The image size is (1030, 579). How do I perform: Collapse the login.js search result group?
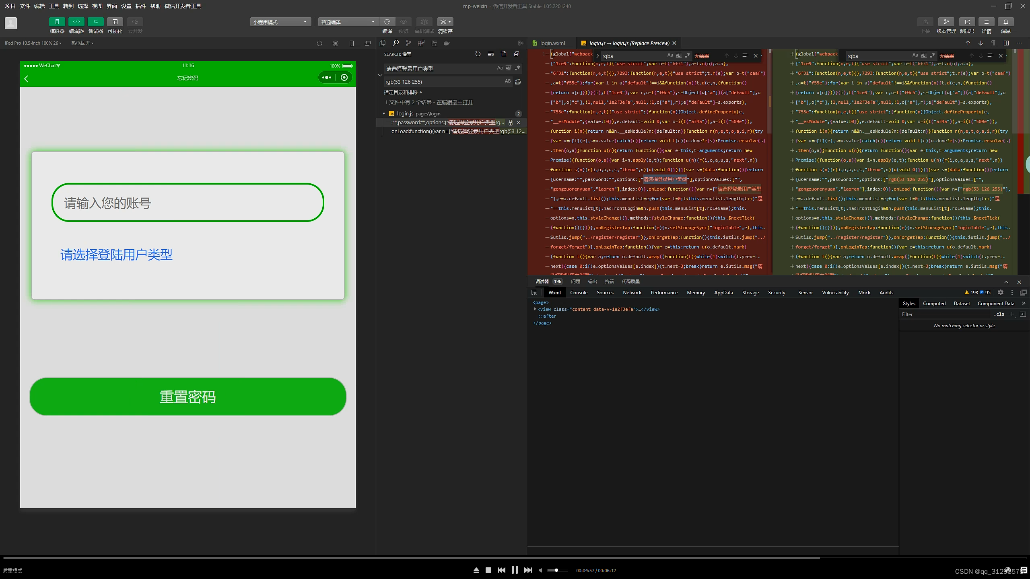384,114
